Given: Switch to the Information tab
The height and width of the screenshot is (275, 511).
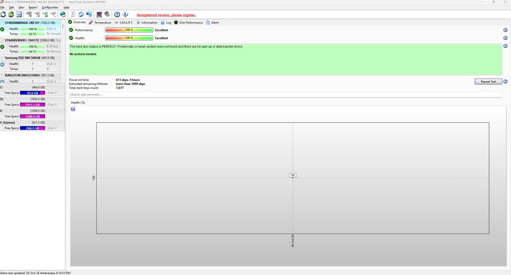Looking at the screenshot, I should click(147, 22).
